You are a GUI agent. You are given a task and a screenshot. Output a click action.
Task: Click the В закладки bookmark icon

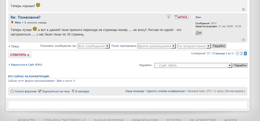click(x=73, y=91)
